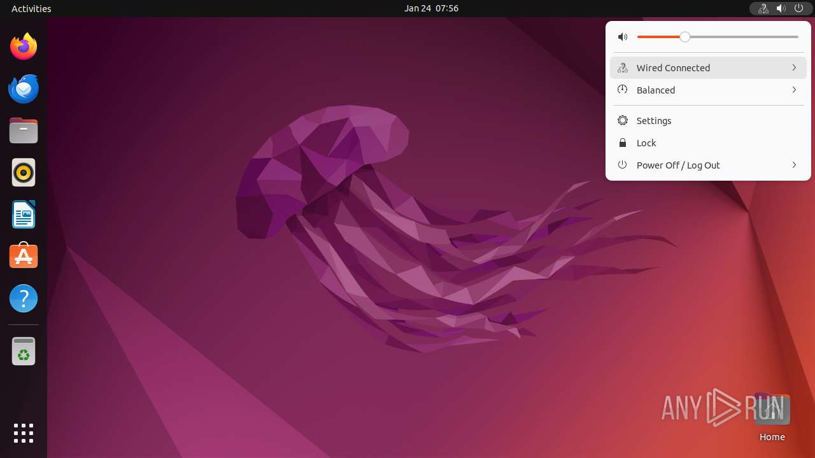Click the volume slider handle
The width and height of the screenshot is (815, 458).
coord(684,37)
